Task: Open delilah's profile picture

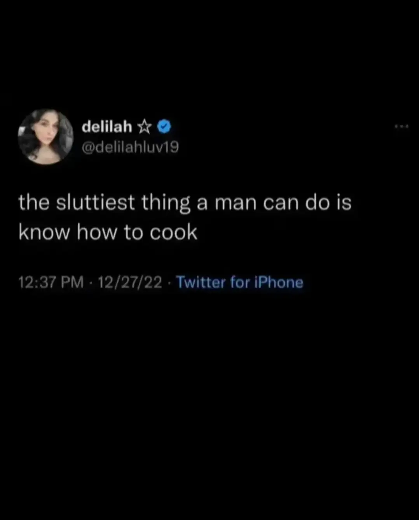Action: point(45,137)
